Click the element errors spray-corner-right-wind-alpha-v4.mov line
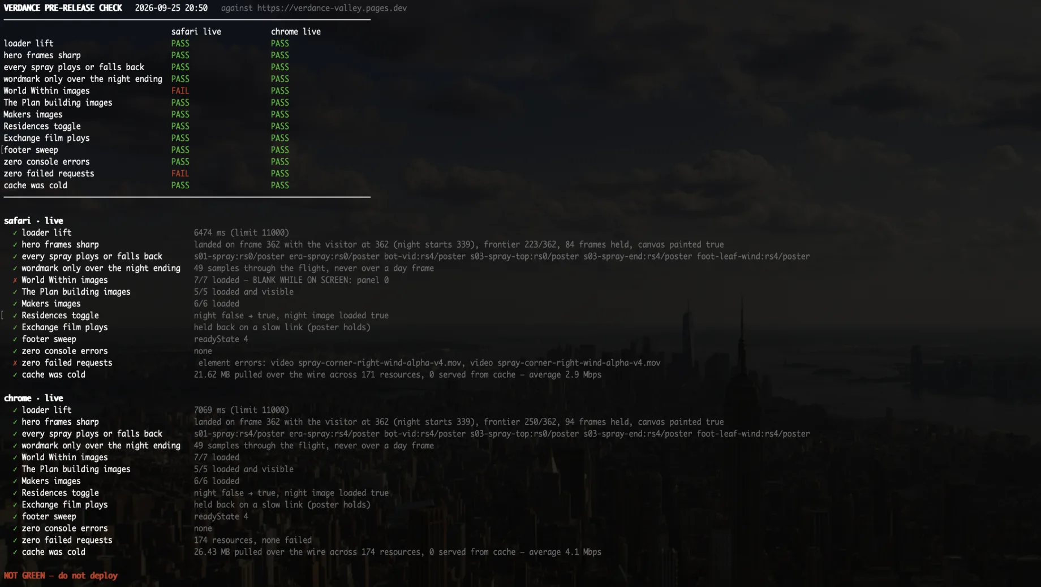 point(429,363)
